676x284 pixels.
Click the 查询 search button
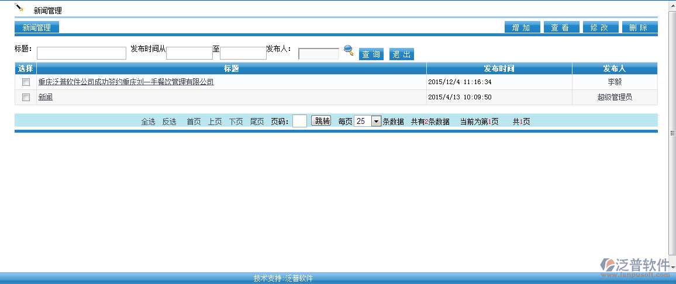tap(371, 54)
